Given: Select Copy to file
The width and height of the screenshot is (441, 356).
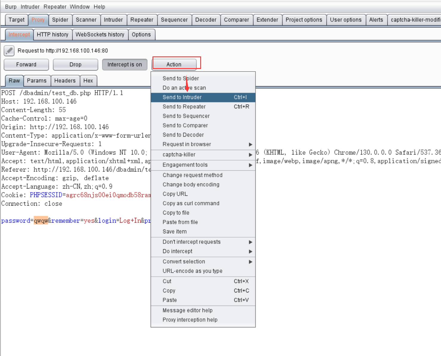Looking at the screenshot, I should pyautogui.click(x=203, y=213).
